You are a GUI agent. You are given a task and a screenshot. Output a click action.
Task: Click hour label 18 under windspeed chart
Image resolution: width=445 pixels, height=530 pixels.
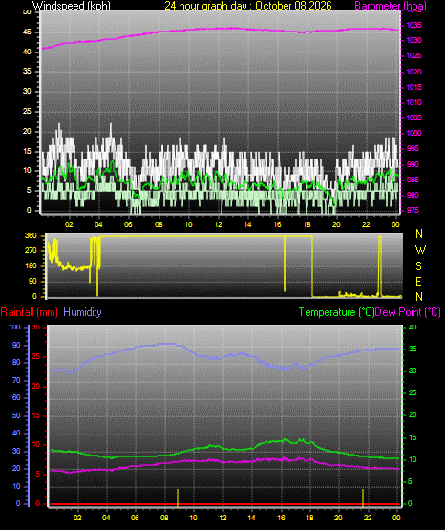click(x=307, y=224)
